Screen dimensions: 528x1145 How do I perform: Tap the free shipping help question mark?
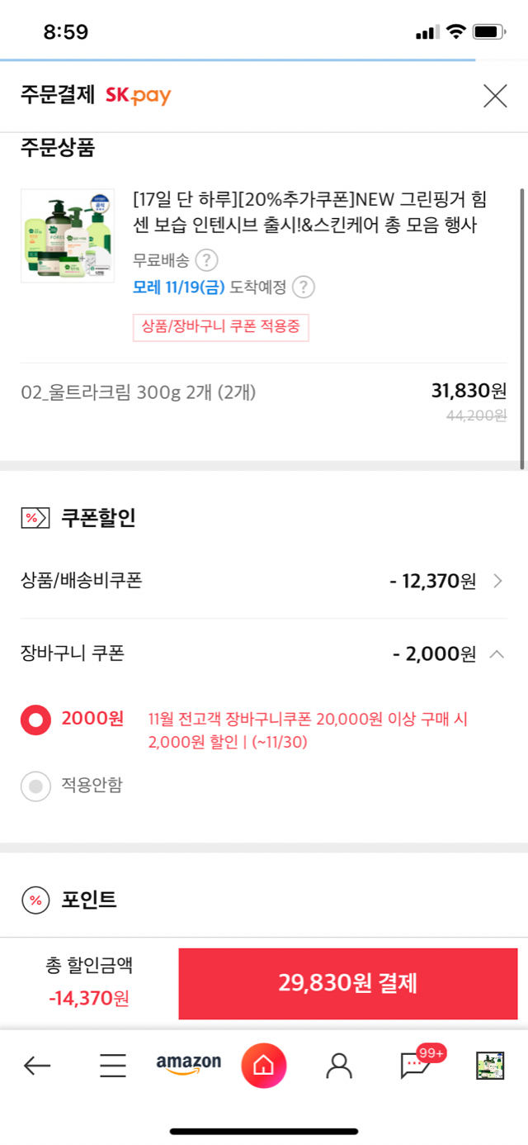(x=206, y=260)
